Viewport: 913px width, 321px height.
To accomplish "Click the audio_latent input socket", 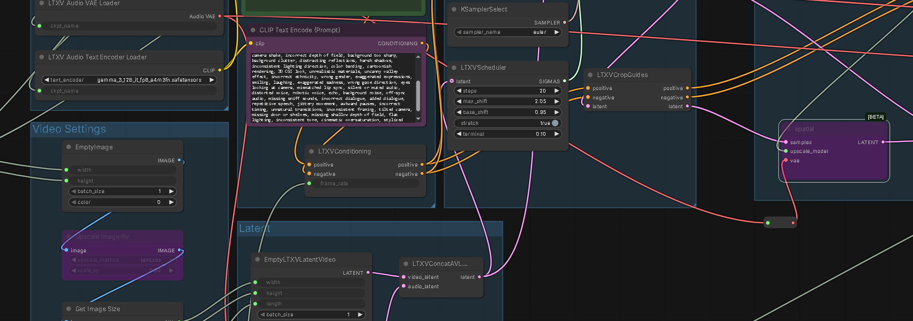I will pos(403,286).
